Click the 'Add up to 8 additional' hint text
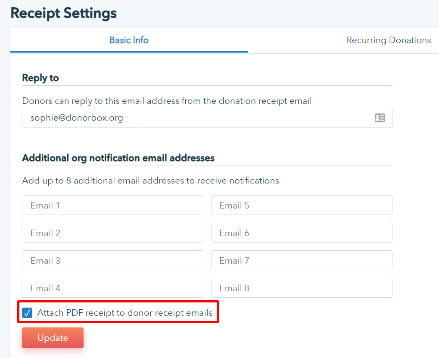Screen dimensions: 439x358 point(150,181)
